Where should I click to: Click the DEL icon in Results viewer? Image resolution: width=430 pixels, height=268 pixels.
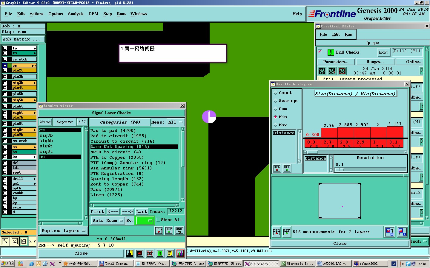point(159,230)
